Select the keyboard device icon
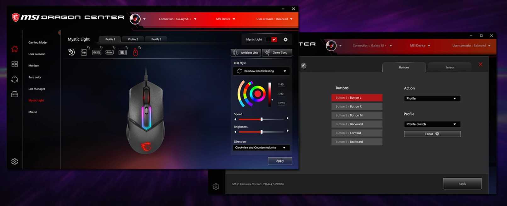 (x=122, y=52)
